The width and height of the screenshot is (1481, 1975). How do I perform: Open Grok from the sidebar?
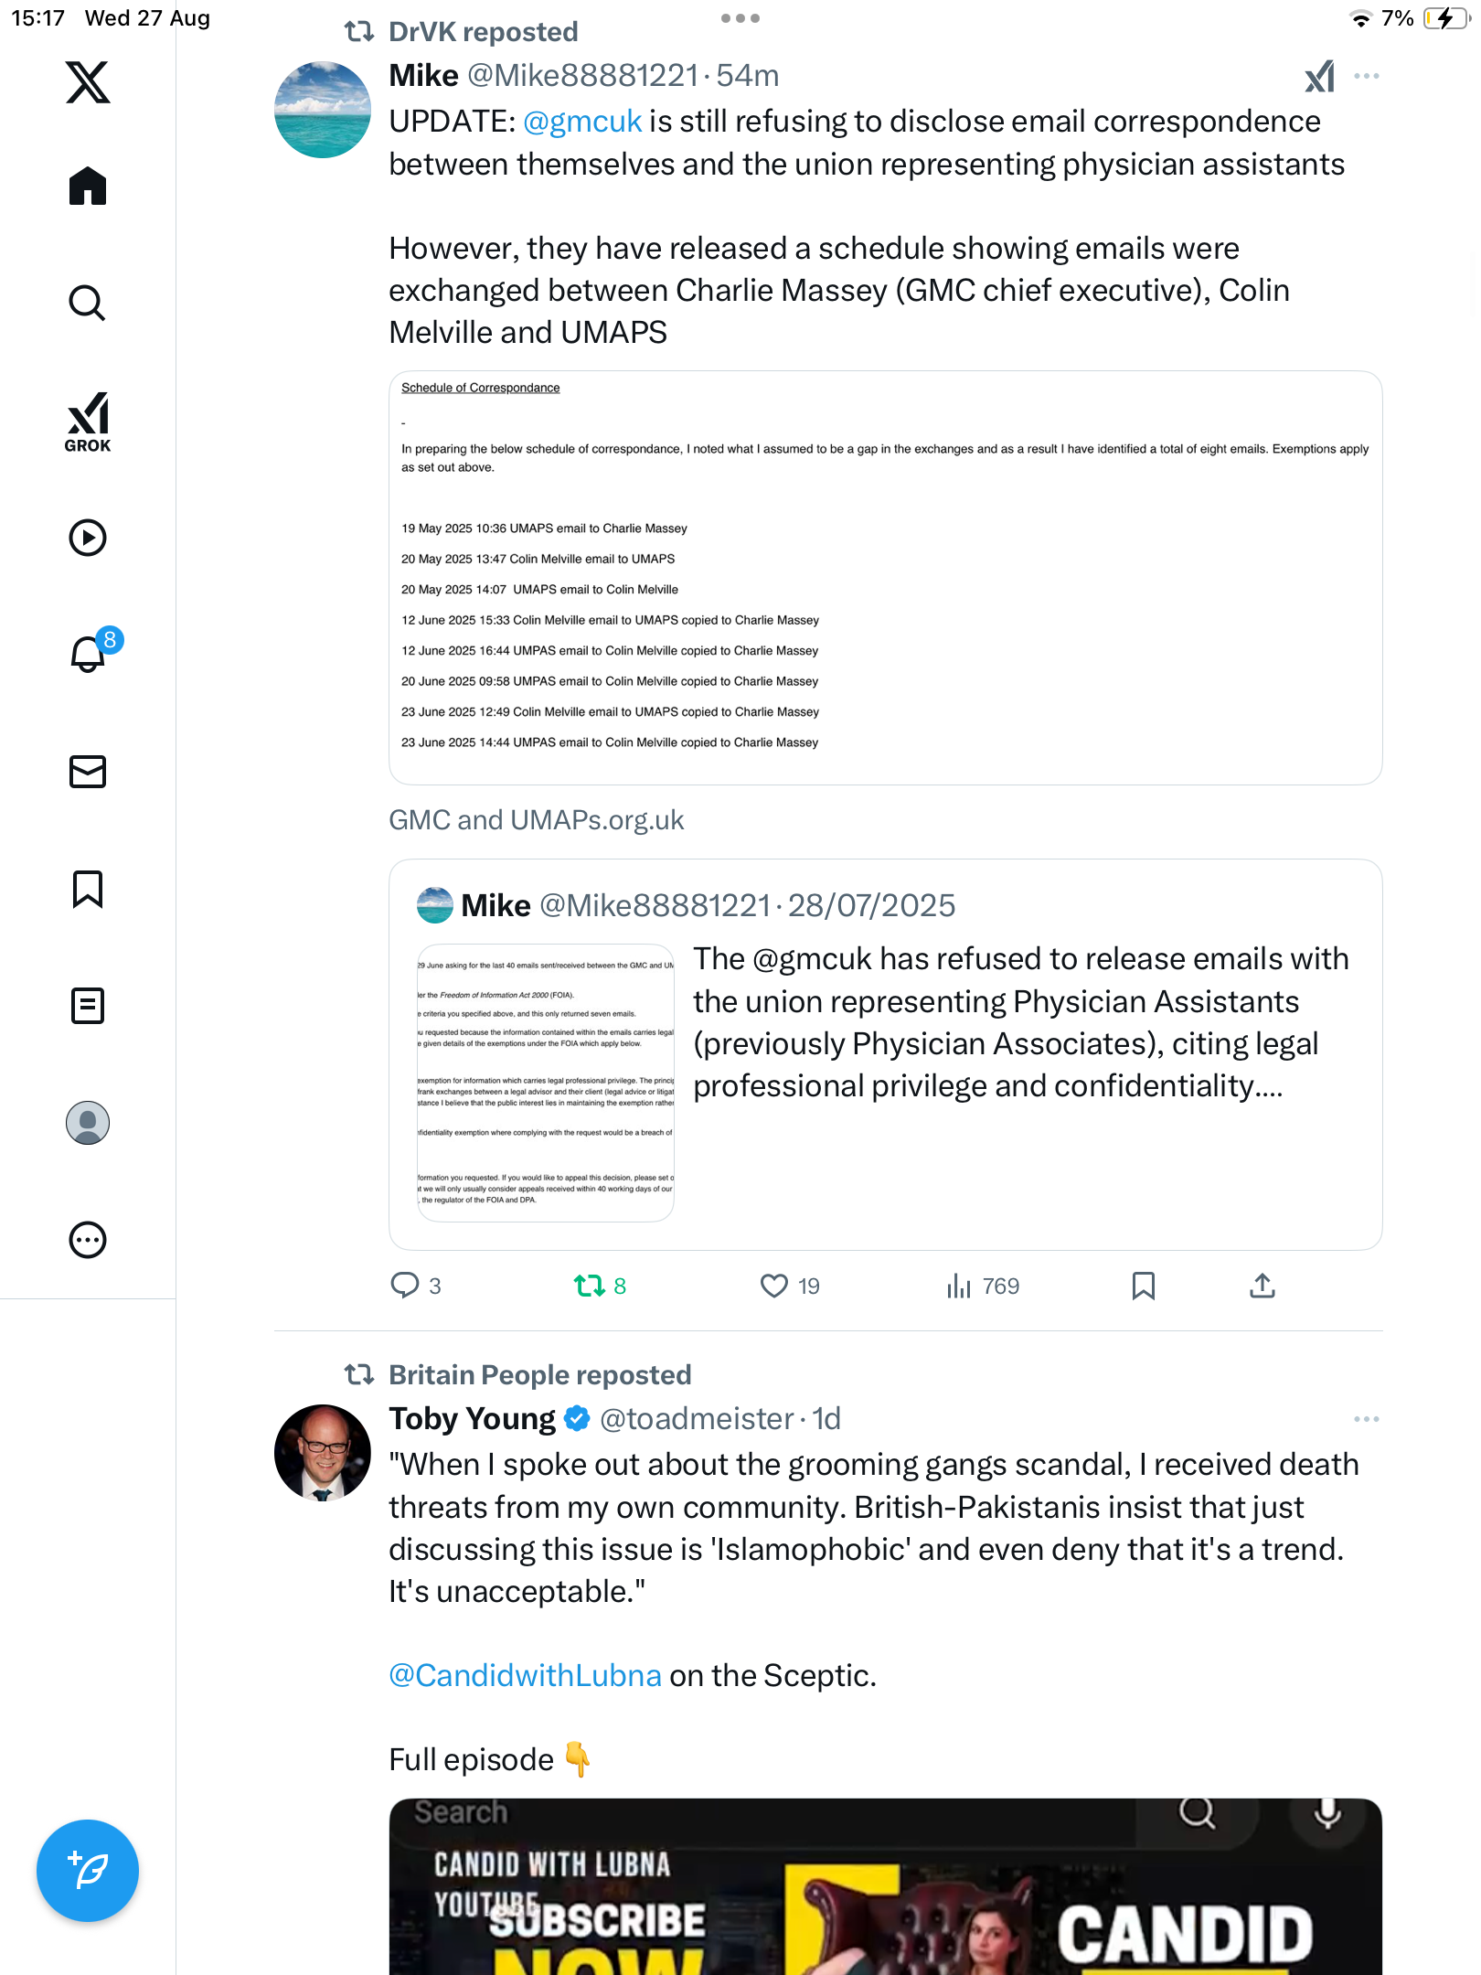pos(88,422)
